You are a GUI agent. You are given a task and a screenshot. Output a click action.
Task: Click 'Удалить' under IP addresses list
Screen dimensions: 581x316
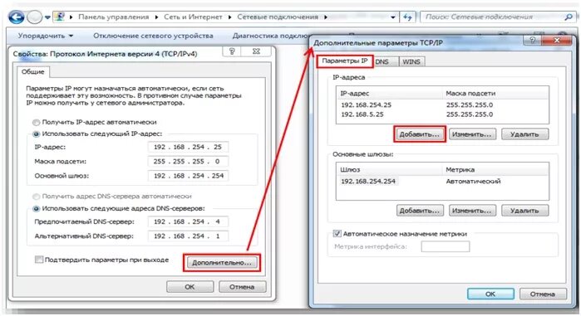tap(524, 134)
